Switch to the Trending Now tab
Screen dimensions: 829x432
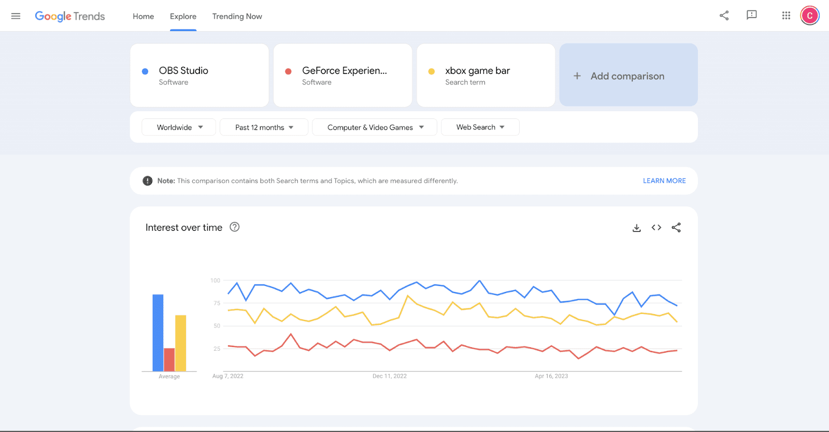pyautogui.click(x=237, y=16)
